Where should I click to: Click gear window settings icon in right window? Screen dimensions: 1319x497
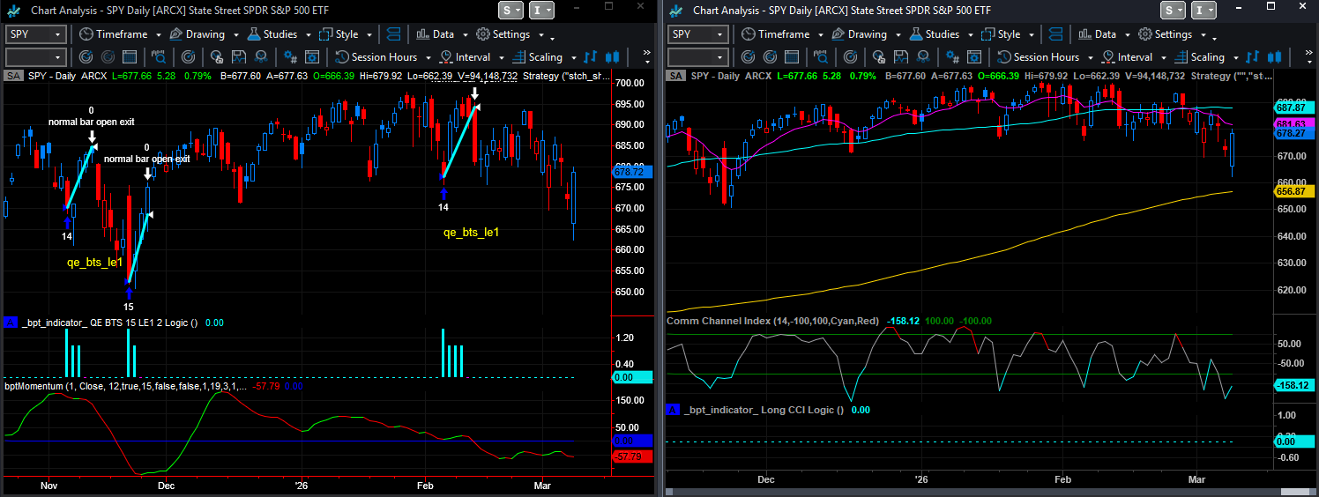973,57
